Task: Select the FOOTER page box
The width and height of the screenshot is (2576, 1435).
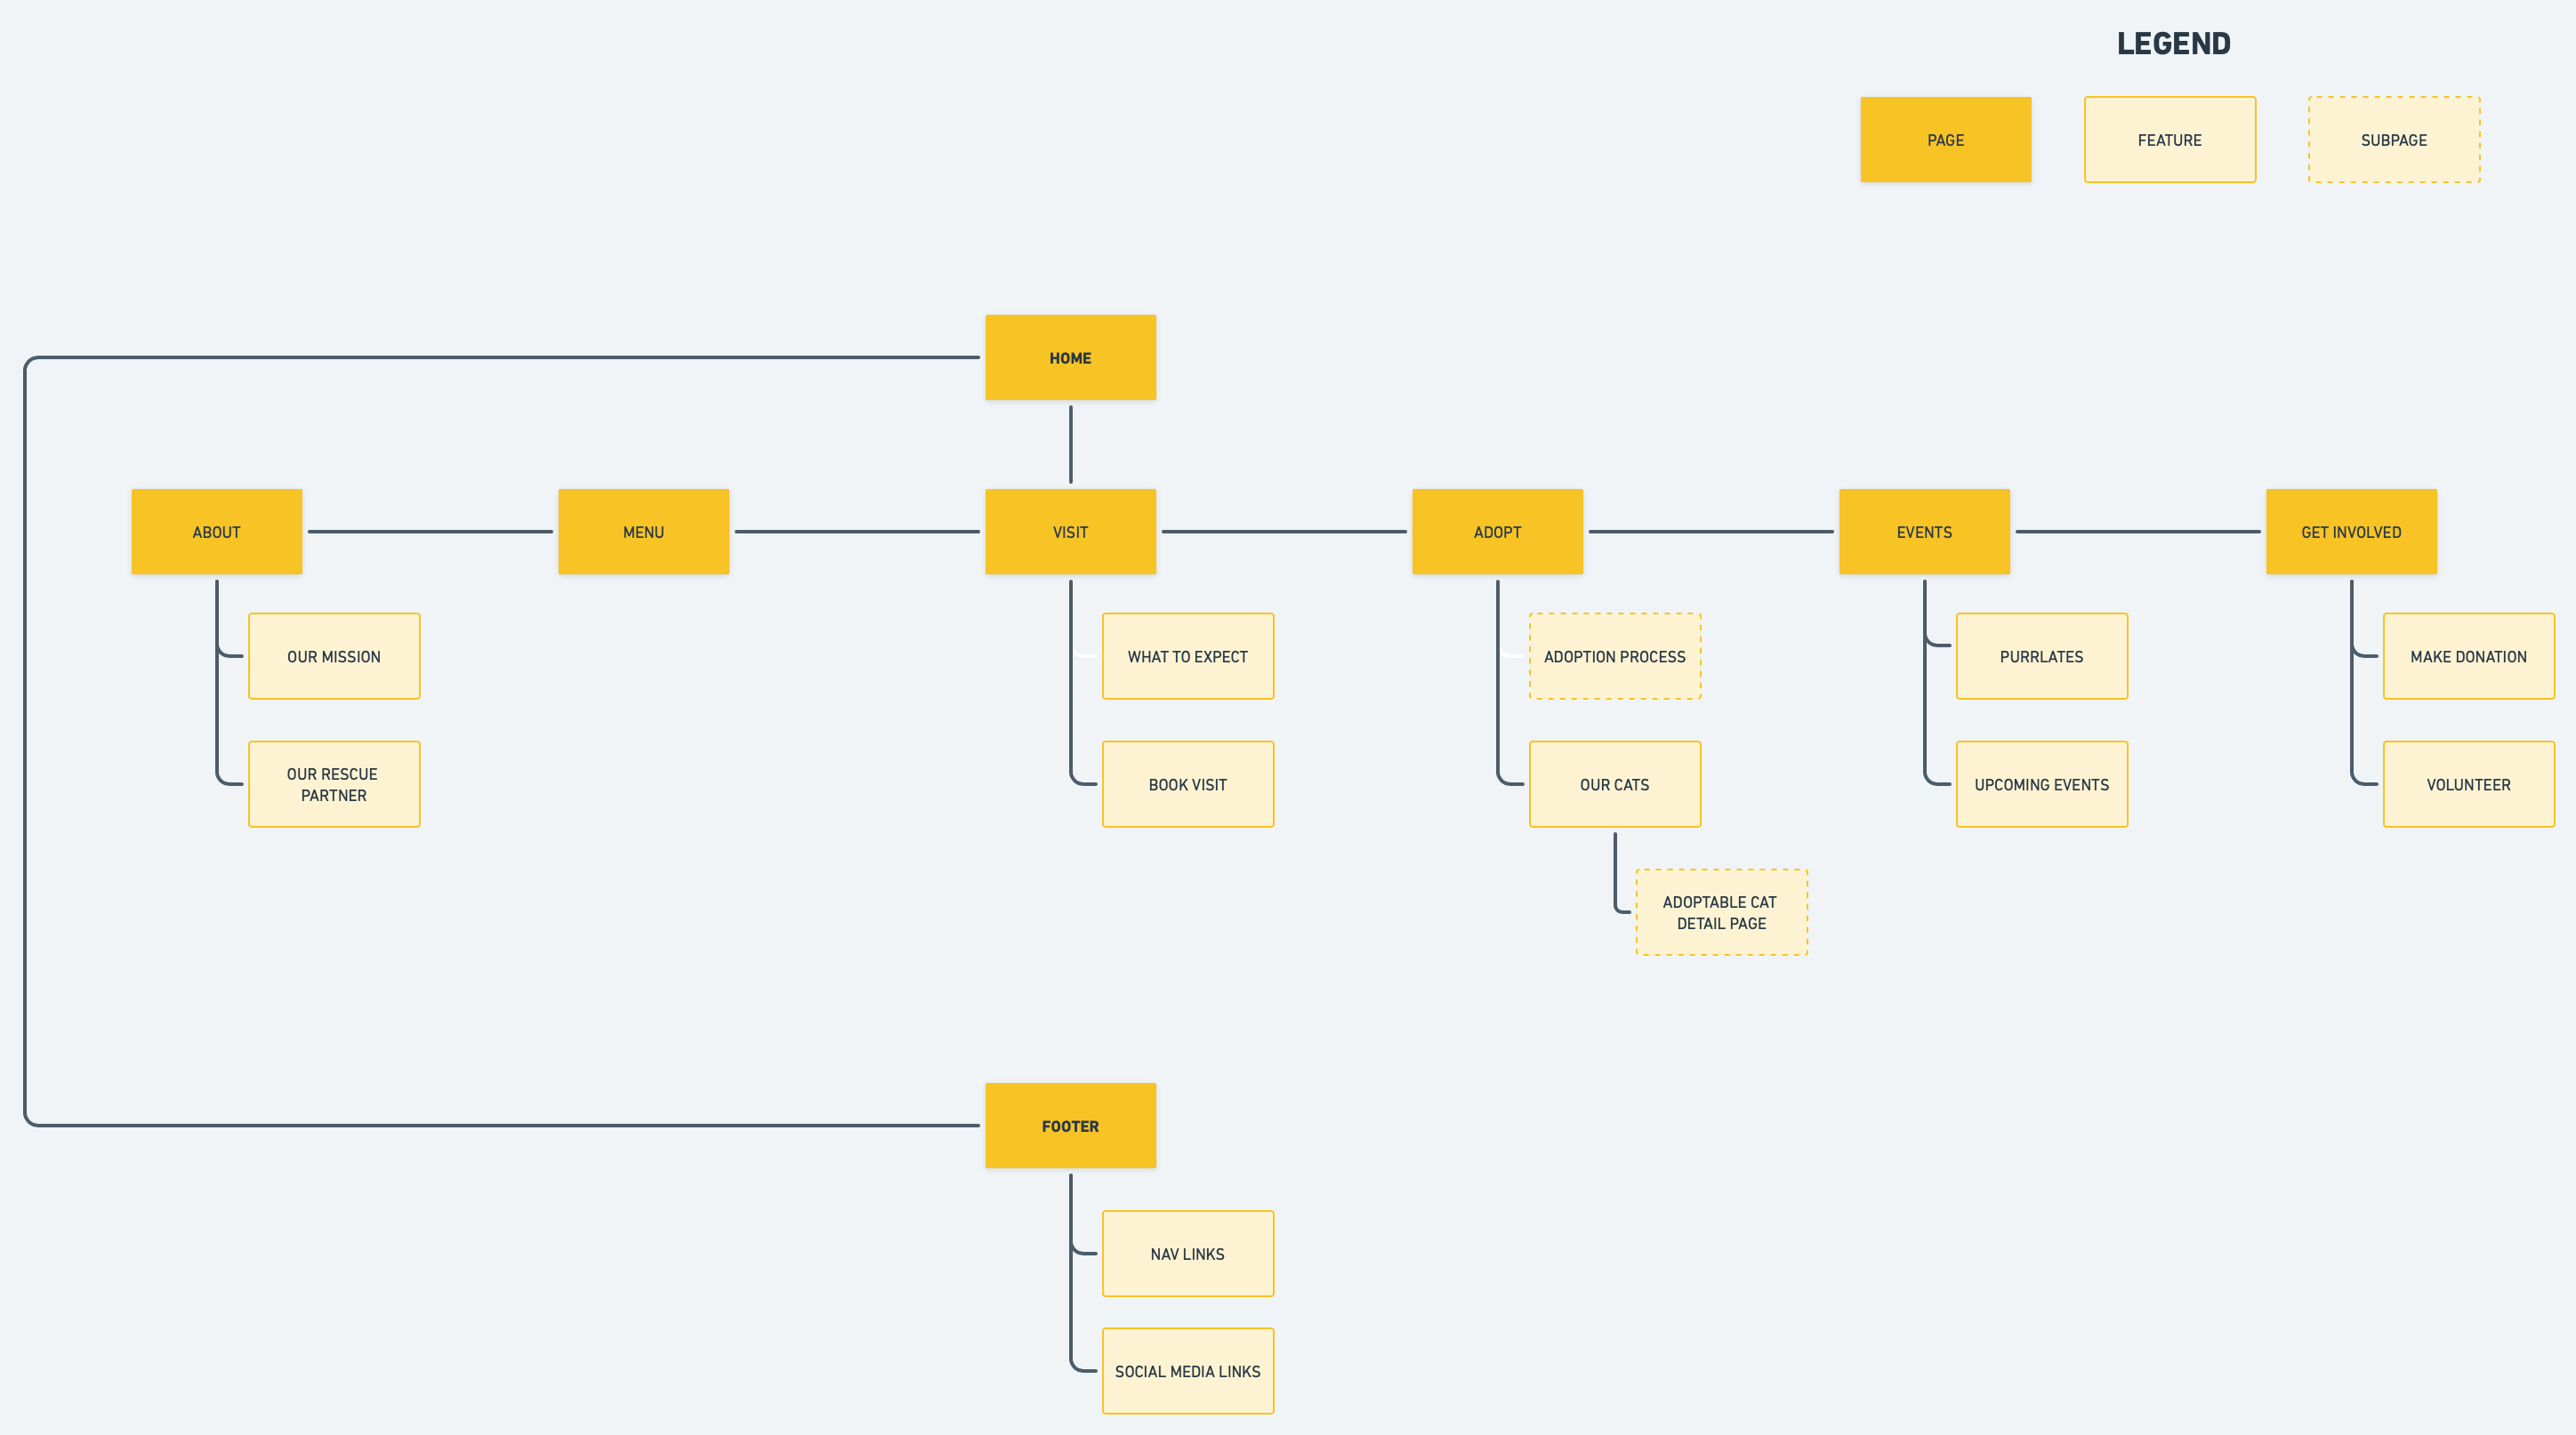Action: 1070,1126
